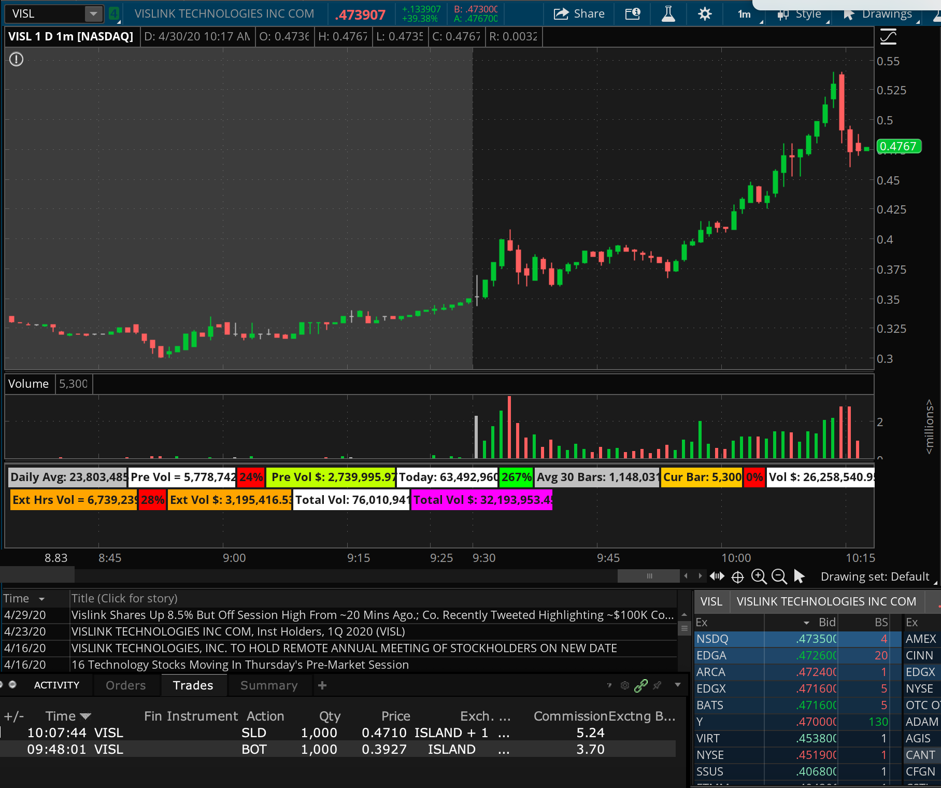Image resolution: width=941 pixels, height=788 pixels.
Task: Click the Pre Vol $ yellow-green label
Action: click(x=331, y=477)
